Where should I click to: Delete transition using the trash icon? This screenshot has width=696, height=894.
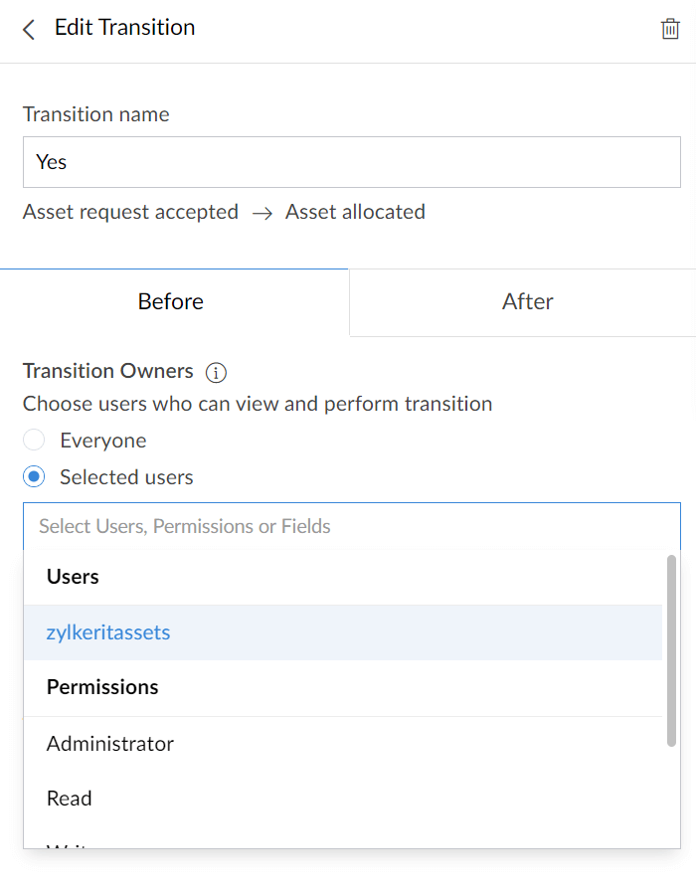[x=670, y=29]
